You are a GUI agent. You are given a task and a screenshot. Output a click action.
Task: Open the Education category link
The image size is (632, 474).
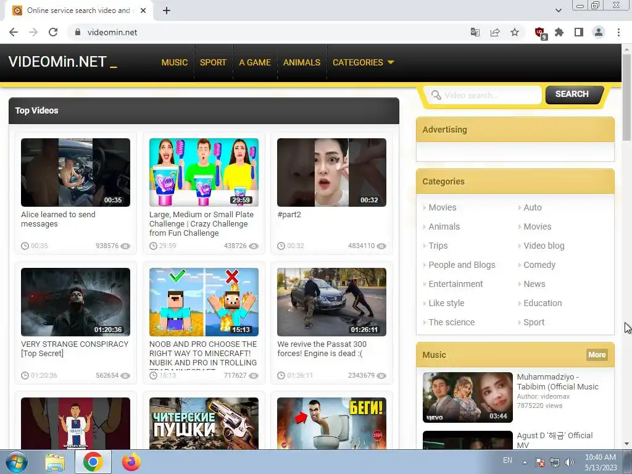543,303
